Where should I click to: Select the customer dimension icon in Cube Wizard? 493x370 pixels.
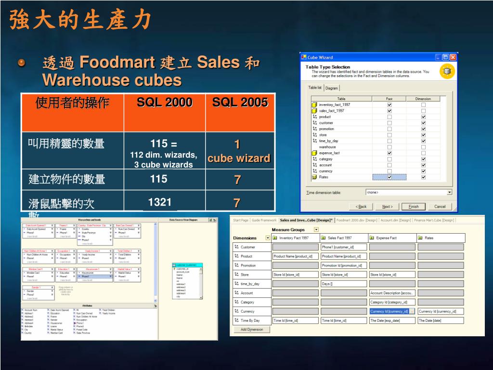314,123
